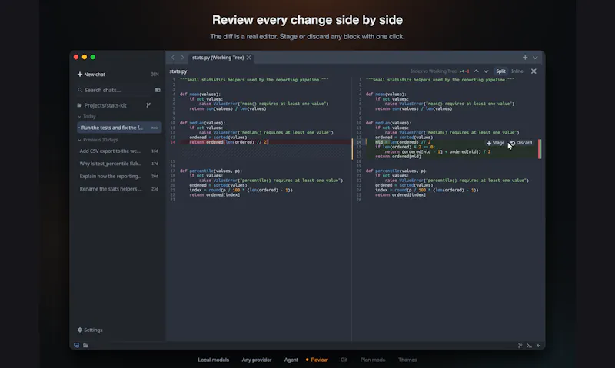Open the "Add CSV export to the we..." chat
This screenshot has height=368, width=615.
[119, 151]
